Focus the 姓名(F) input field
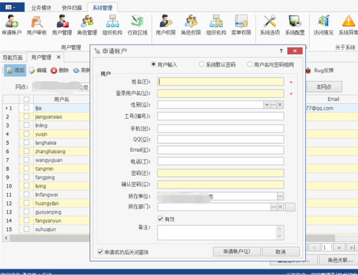 click(221, 82)
